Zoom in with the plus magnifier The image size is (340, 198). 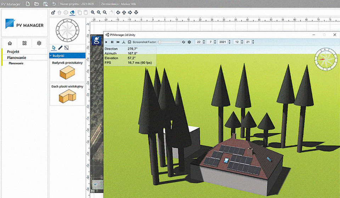[93, 12]
